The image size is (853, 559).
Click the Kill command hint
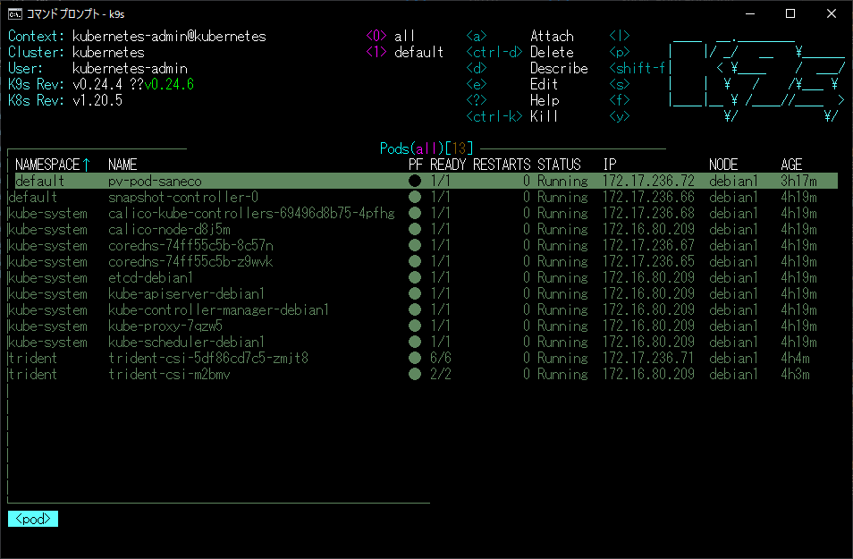544,116
